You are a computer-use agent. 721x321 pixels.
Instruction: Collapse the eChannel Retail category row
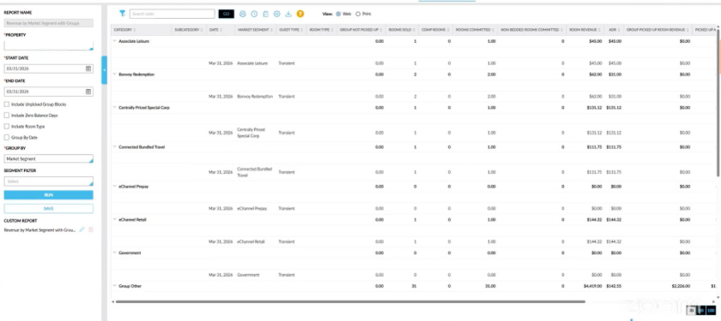pyautogui.click(x=115, y=219)
